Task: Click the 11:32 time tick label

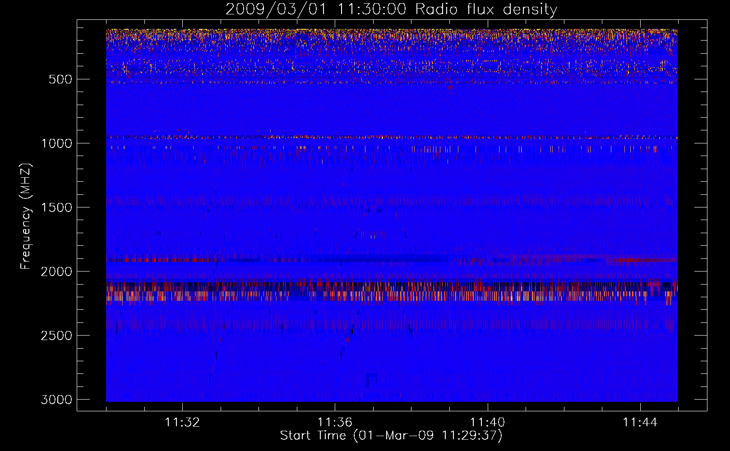Action: [182, 423]
